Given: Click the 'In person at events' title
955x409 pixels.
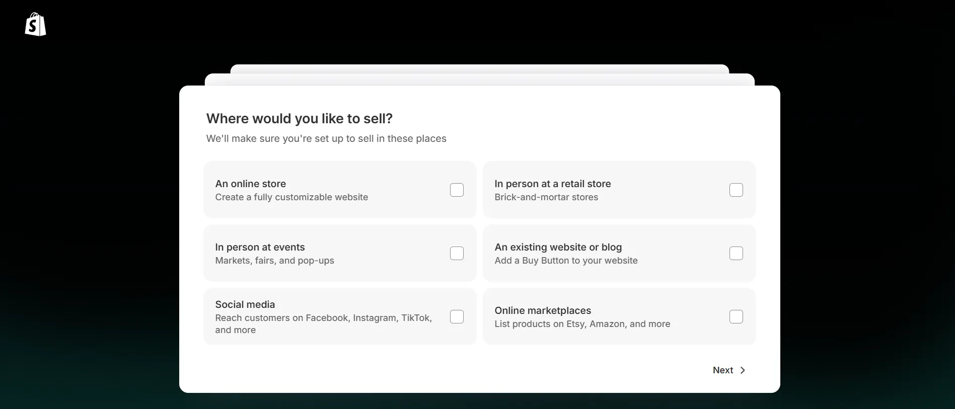Looking at the screenshot, I should click(x=260, y=247).
